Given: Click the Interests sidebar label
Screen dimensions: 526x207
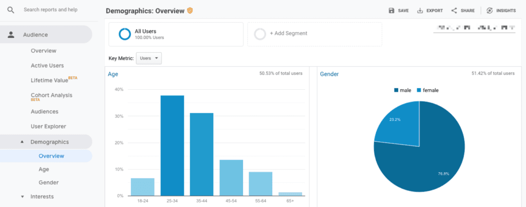Looking at the screenshot, I should point(42,197).
